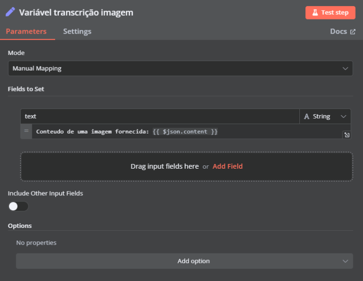Click the field name input containing 'text'
This screenshot has width=363, height=281.
click(x=160, y=117)
